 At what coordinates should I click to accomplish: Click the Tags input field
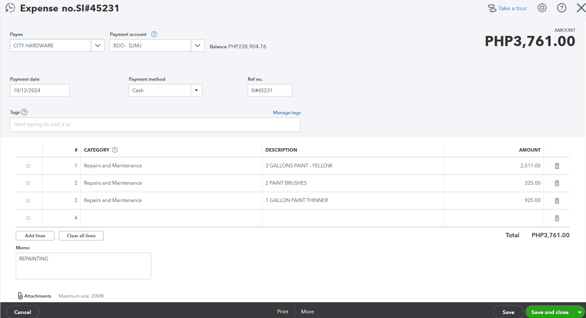pyautogui.click(x=155, y=125)
